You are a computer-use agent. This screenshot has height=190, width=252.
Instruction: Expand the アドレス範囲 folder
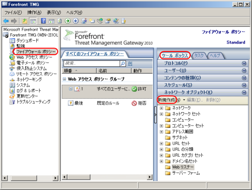161,132
